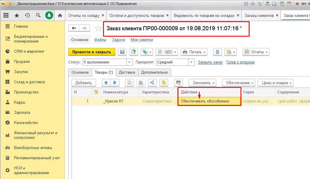Open the Обеспечение dropdown menu
Viewport: 310px width, 179px height.
(x=239, y=82)
